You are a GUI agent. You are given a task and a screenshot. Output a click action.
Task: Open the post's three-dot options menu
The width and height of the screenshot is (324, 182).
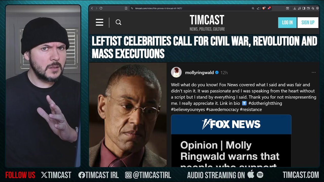314,73
